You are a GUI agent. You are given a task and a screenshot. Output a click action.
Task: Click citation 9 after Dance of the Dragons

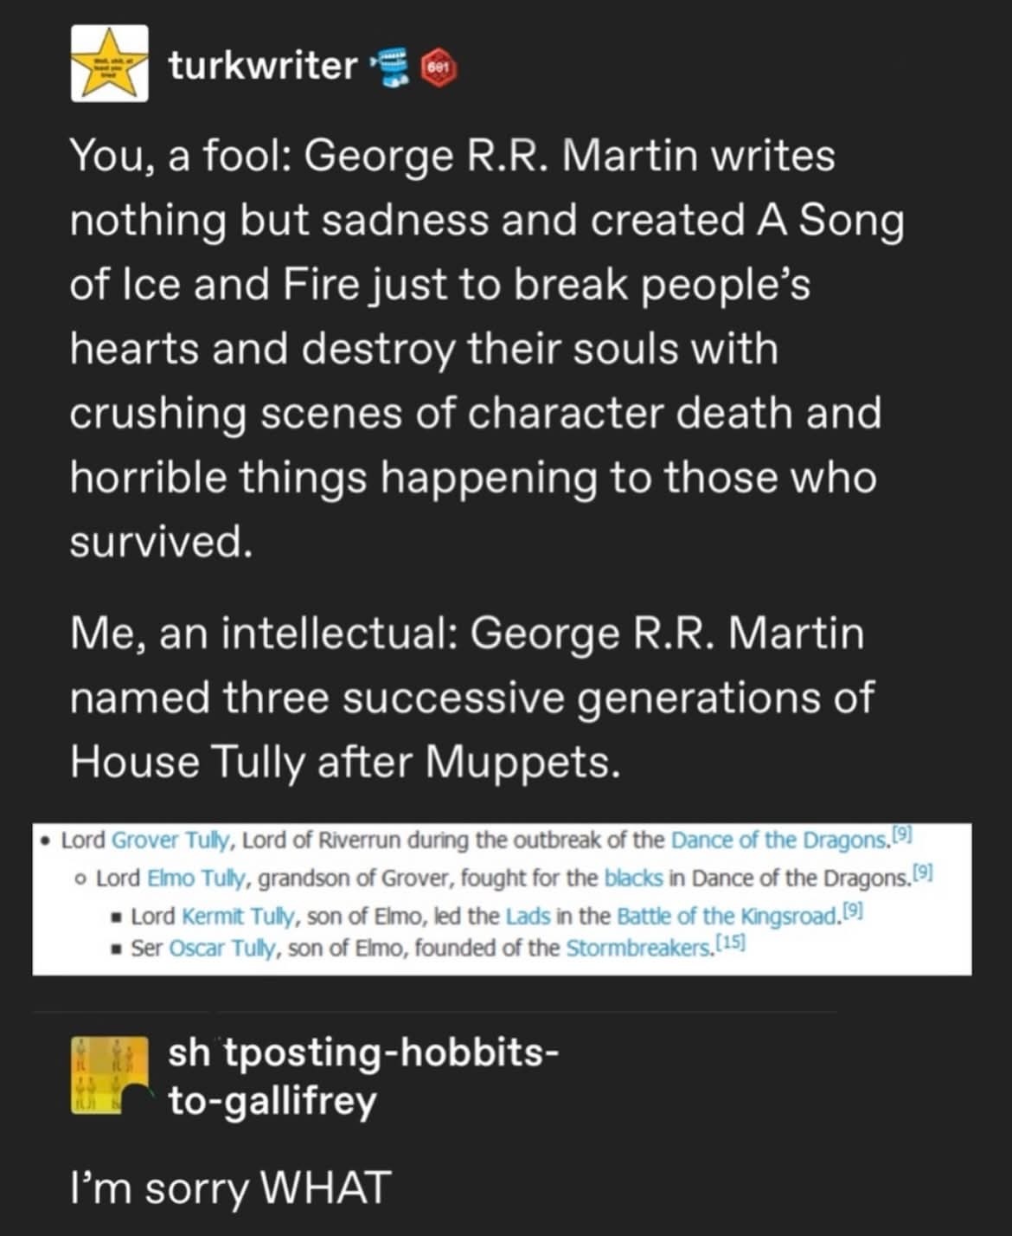click(901, 836)
